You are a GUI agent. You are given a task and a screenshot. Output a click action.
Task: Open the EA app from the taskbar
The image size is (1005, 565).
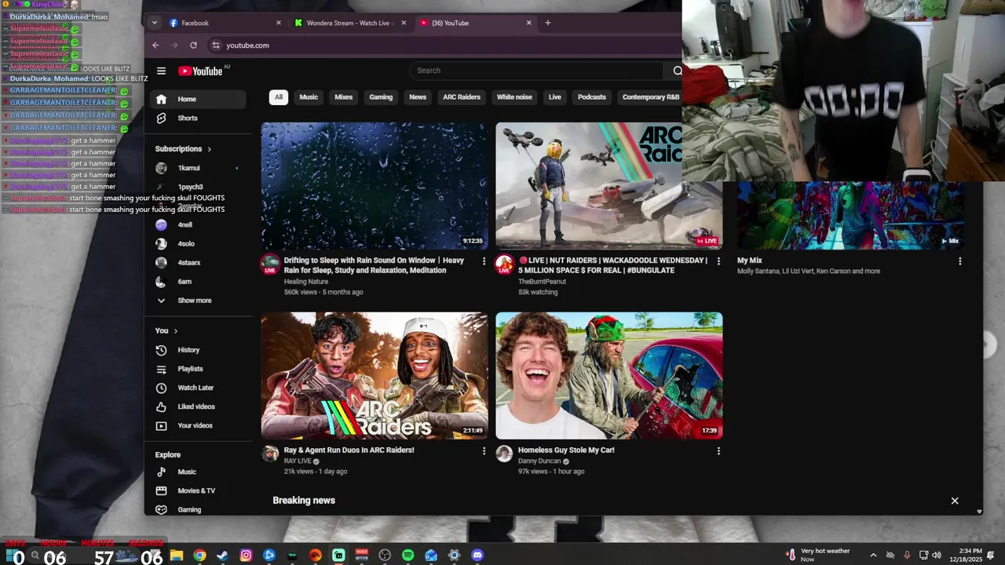pos(316,556)
